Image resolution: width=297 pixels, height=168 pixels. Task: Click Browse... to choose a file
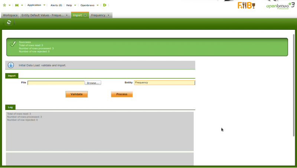93,83
